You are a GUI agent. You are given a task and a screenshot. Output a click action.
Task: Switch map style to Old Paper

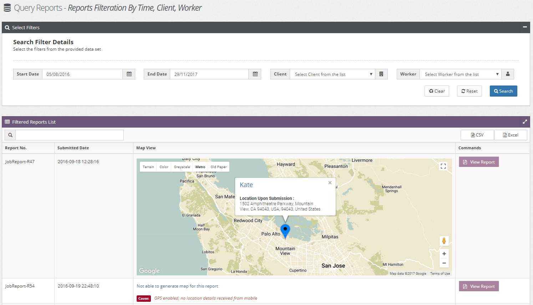(218, 167)
